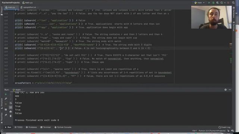The height and width of the screenshot is (134, 239).
Task: Open the Project tool window on left edge
Action: coord(1,11)
